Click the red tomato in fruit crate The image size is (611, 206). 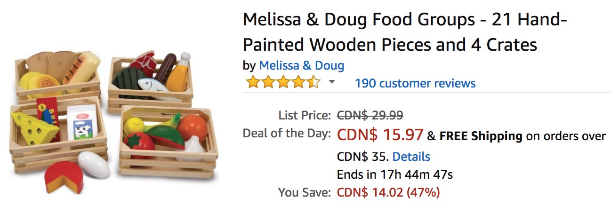(139, 143)
